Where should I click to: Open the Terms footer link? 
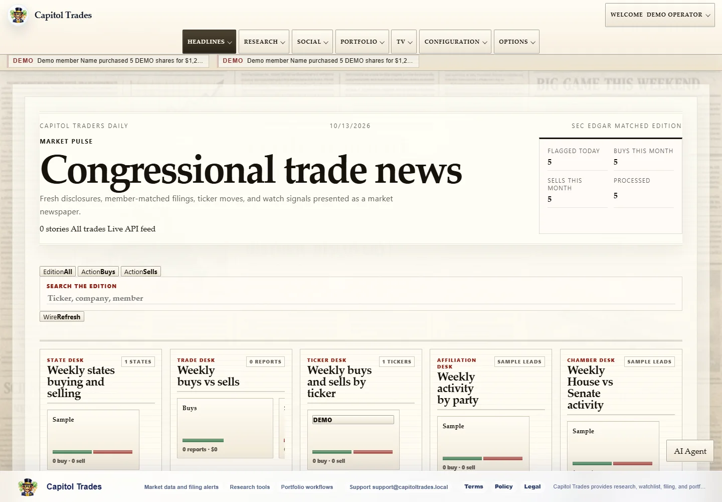(474, 486)
